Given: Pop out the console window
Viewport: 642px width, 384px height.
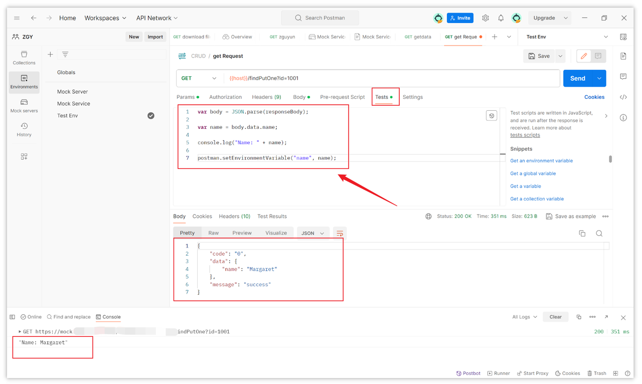Looking at the screenshot, I should [606, 317].
